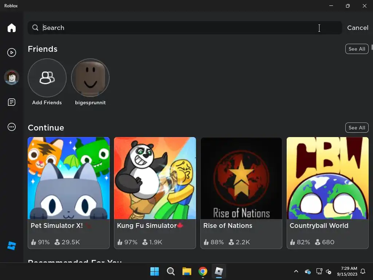Click the network tray icon

[319, 271]
